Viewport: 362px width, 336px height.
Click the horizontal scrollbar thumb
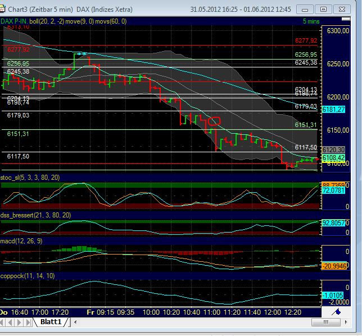(x=326, y=322)
